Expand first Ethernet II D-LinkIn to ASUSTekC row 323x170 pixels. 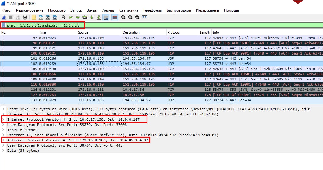point(3,114)
